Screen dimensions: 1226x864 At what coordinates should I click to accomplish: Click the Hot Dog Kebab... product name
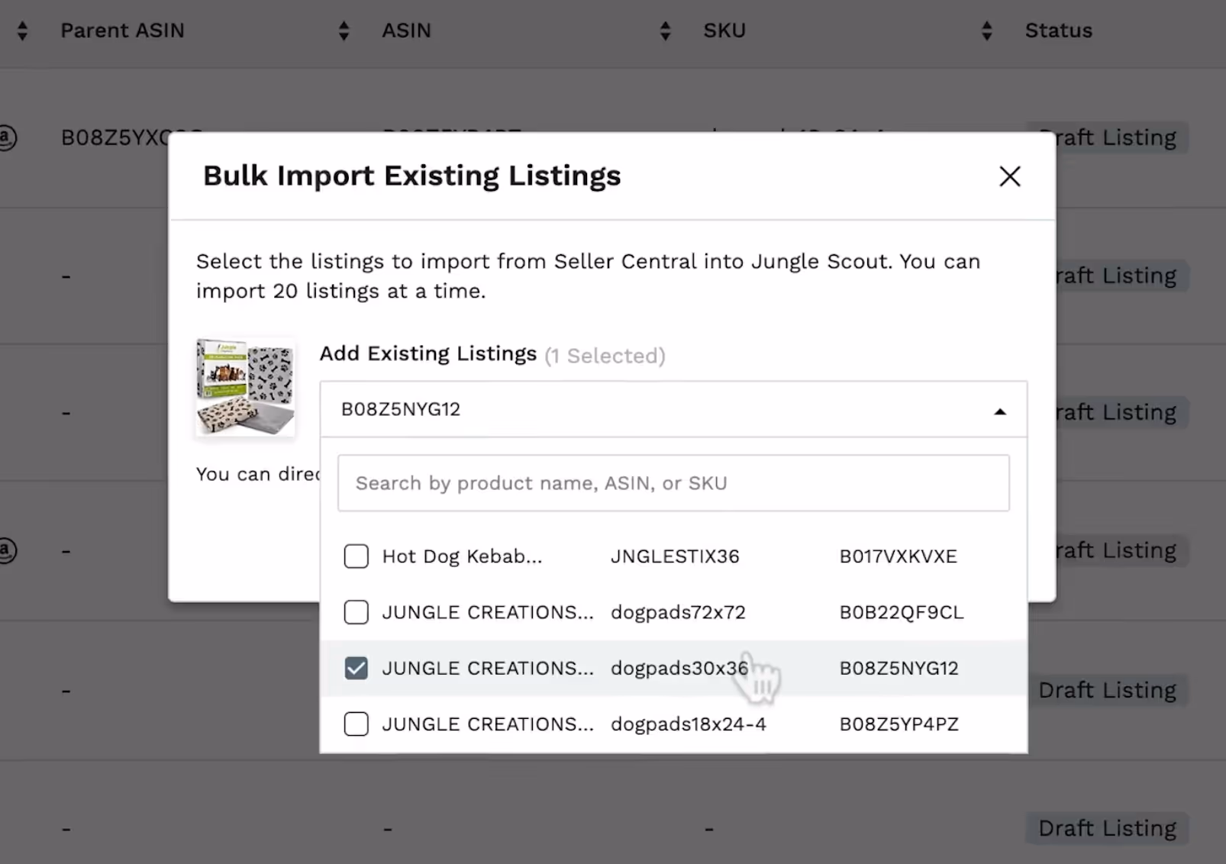(462, 556)
